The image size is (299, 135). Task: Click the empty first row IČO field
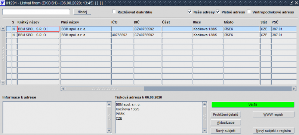point(122,29)
